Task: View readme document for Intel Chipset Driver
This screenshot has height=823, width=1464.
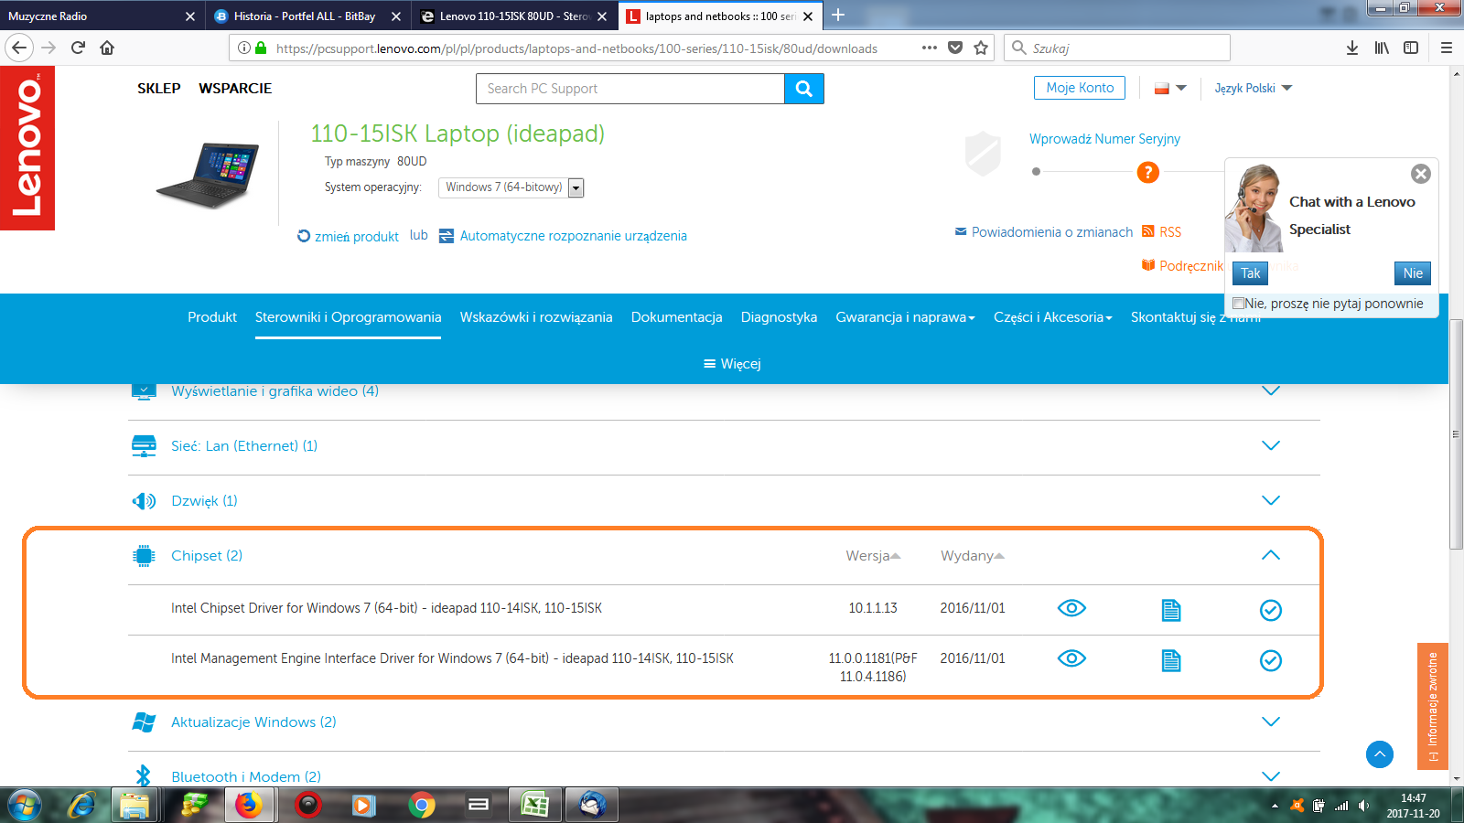Action: 1171,610
